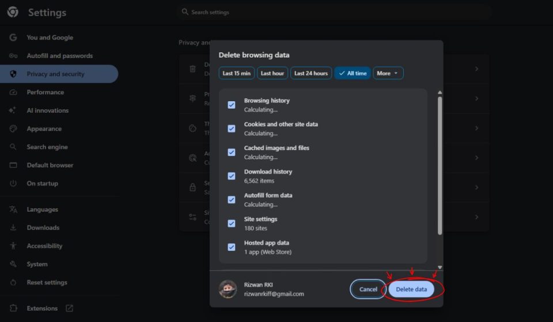Viewport: 553px width, 322px height.
Task: Click the Search settings input field
Action: point(335,12)
